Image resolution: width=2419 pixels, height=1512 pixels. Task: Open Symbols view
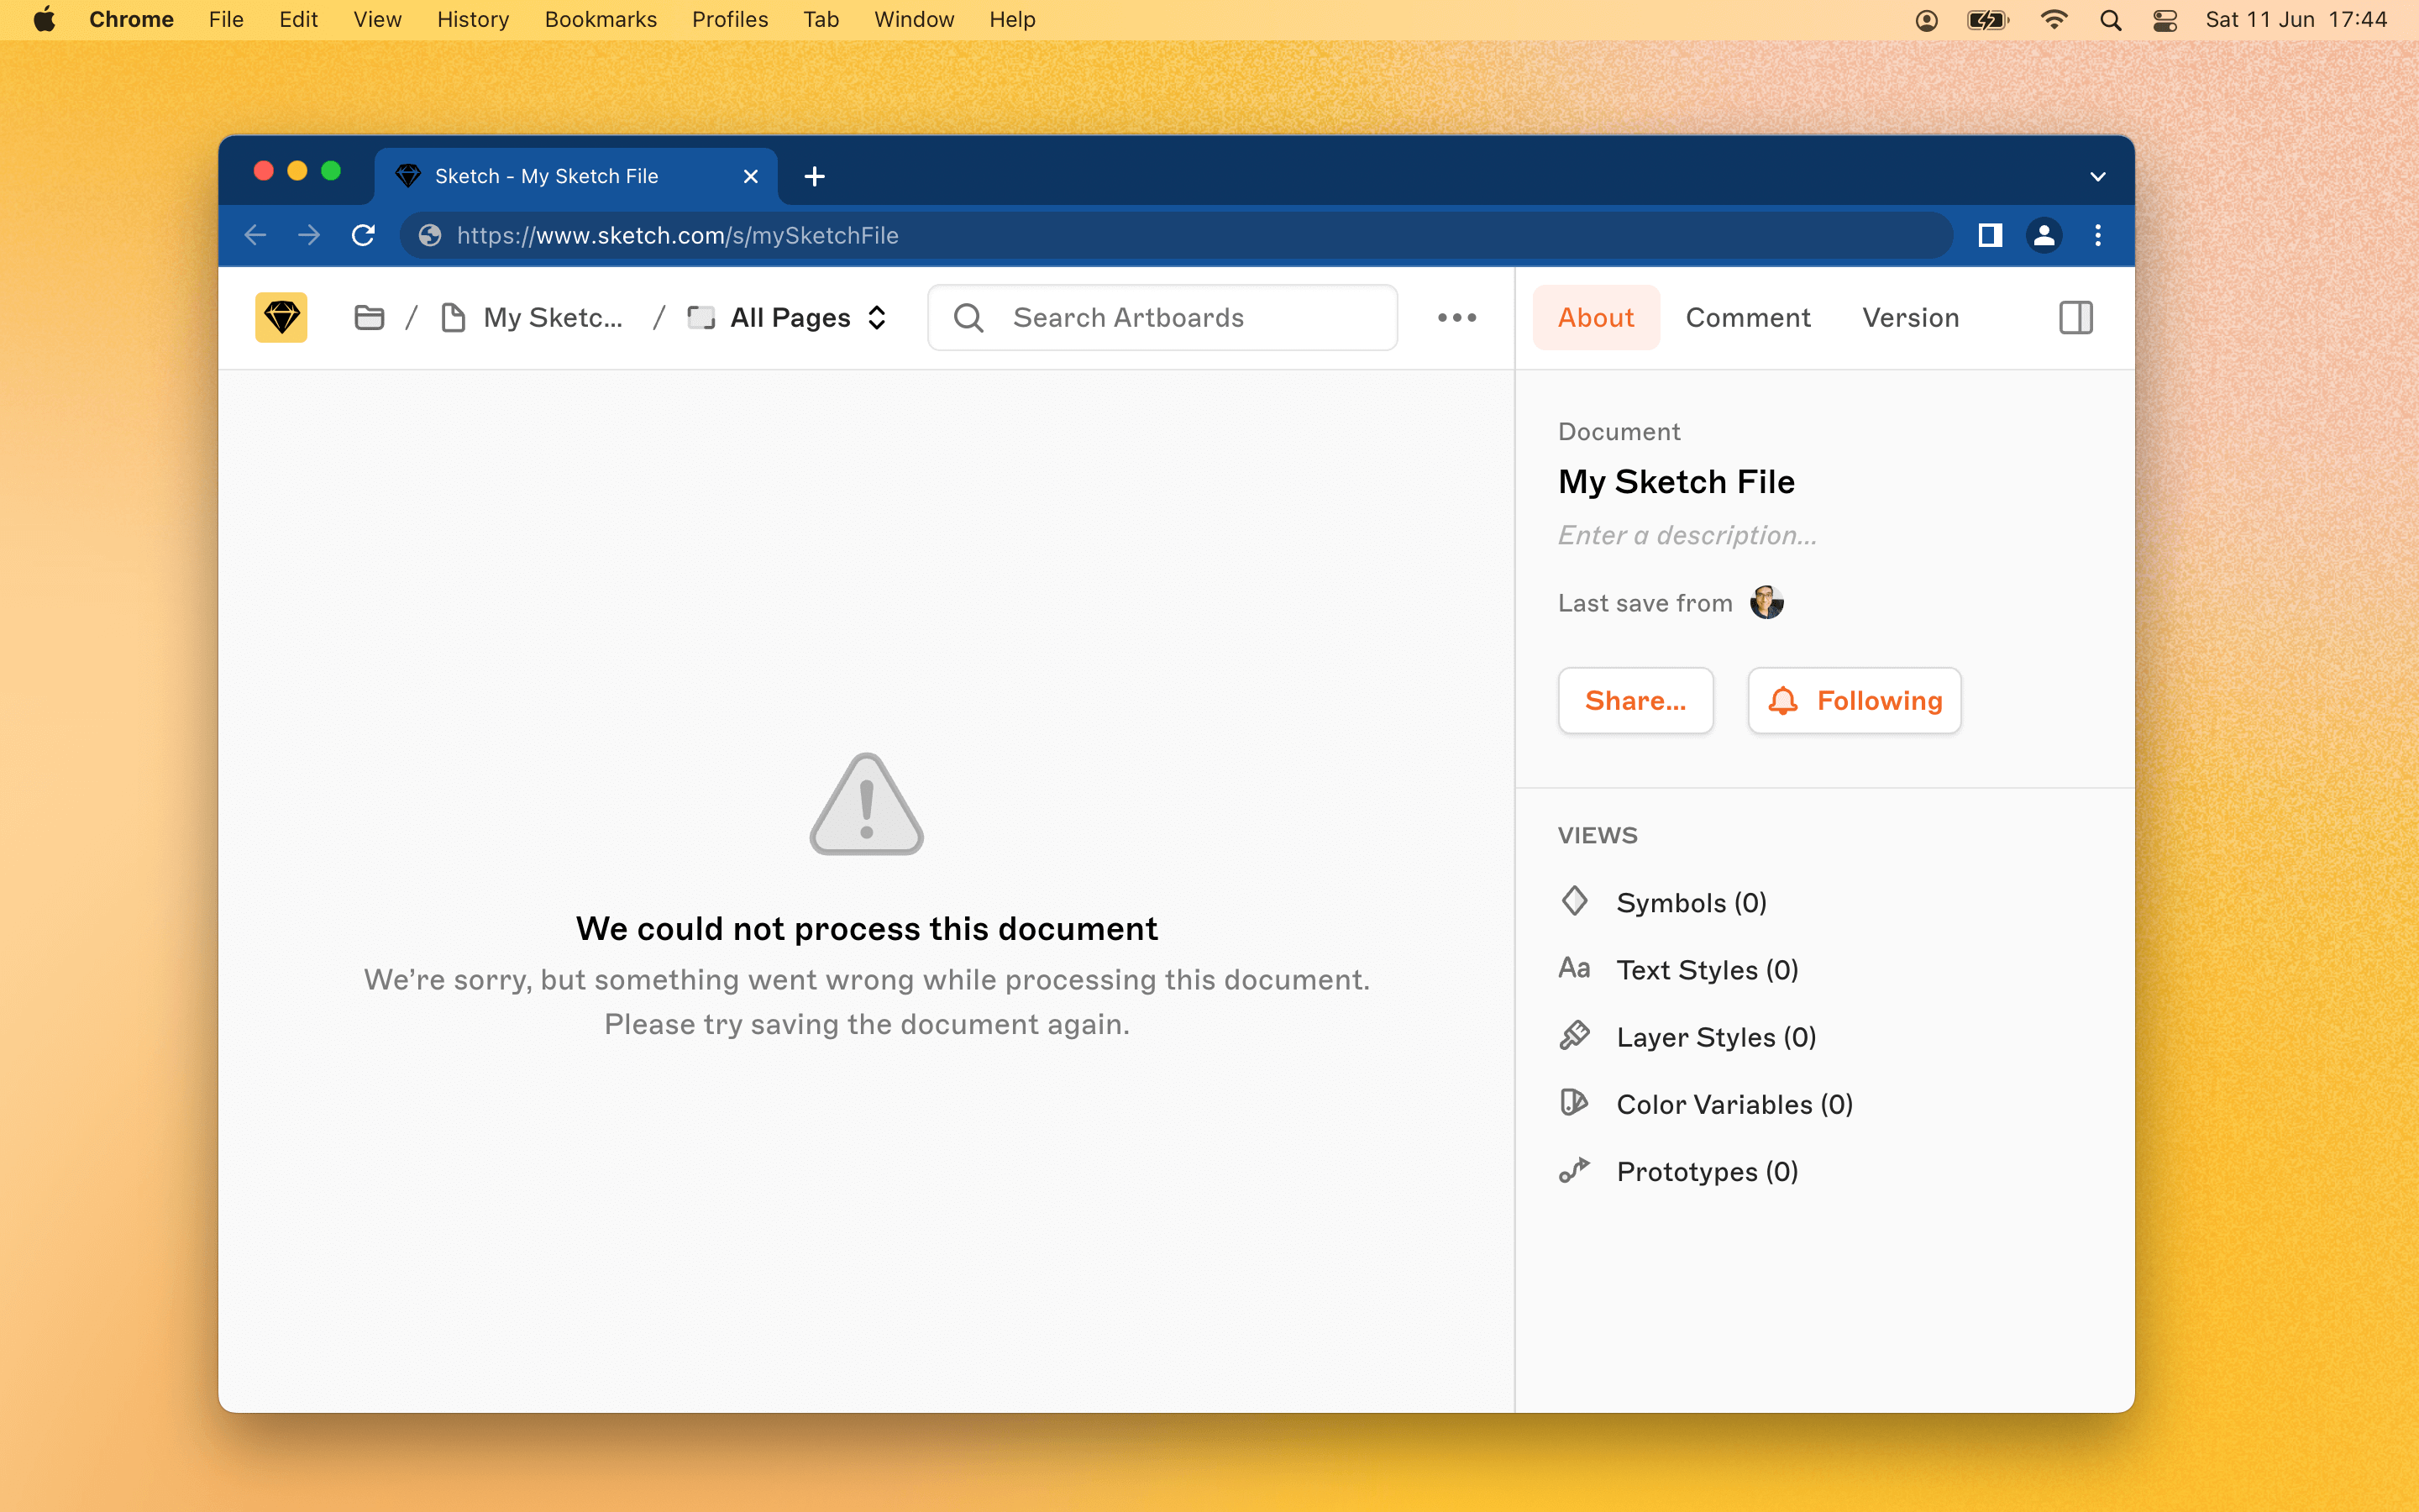point(1690,903)
